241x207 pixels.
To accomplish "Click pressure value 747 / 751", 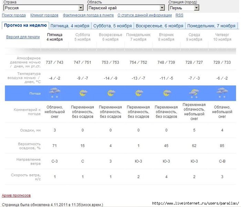I will click(x=83, y=62).
